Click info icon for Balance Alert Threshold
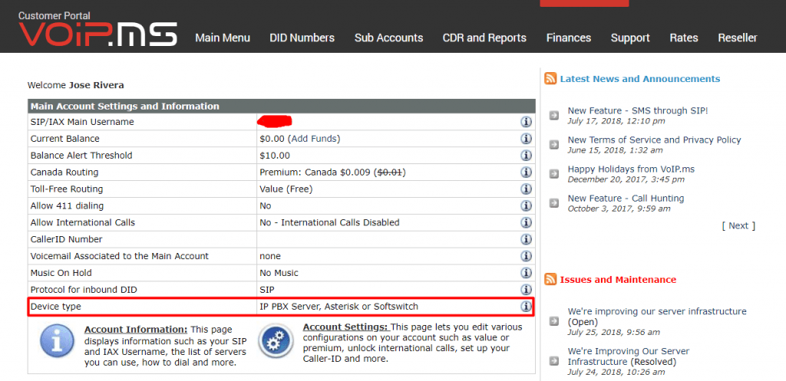786x381 pixels. (x=526, y=155)
